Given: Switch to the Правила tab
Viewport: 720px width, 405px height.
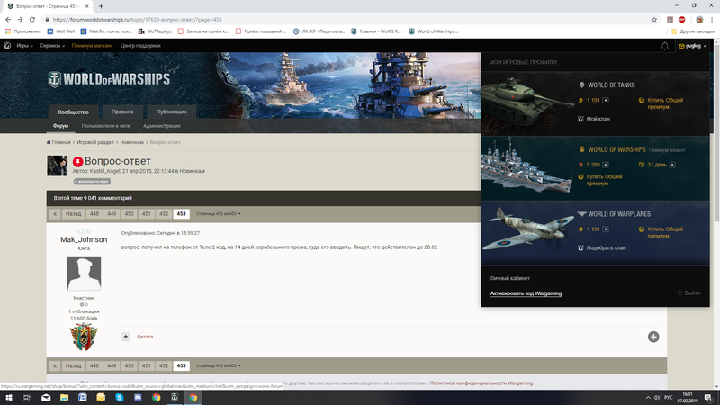Looking at the screenshot, I should tap(122, 112).
